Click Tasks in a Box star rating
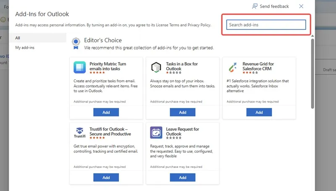Viewport: 336px width, 191px height. tap(173, 73)
